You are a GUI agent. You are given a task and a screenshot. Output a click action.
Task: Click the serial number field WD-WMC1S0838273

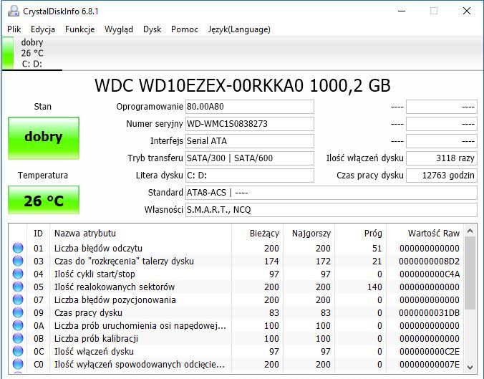[x=249, y=124]
